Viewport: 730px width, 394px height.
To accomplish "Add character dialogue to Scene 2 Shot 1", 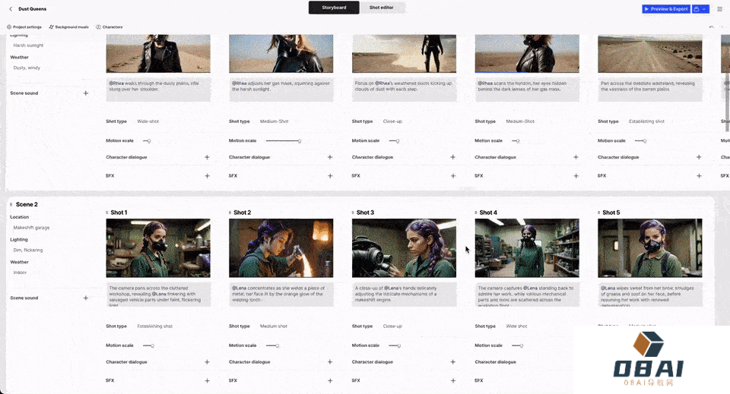I will (207, 362).
